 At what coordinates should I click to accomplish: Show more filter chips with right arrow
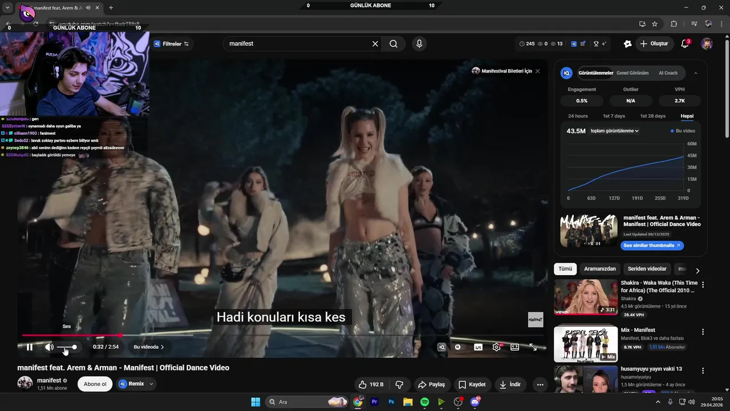tap(697, 271)
